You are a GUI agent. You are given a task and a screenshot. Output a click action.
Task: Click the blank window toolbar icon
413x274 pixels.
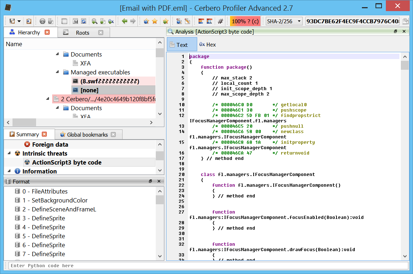click(64, 21)
